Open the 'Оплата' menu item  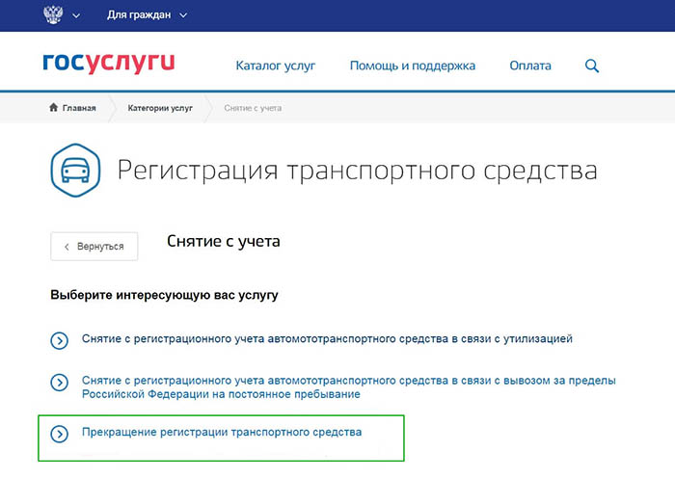click(x=530, y=66)
